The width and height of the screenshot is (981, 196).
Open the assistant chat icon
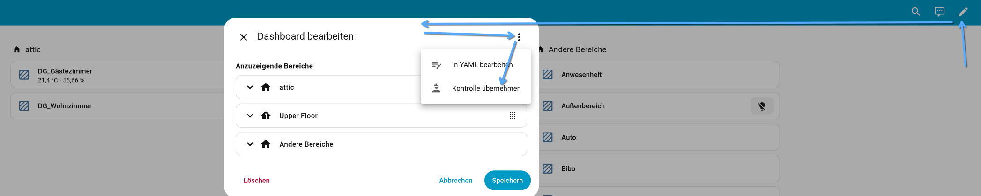tap(939, 12)
